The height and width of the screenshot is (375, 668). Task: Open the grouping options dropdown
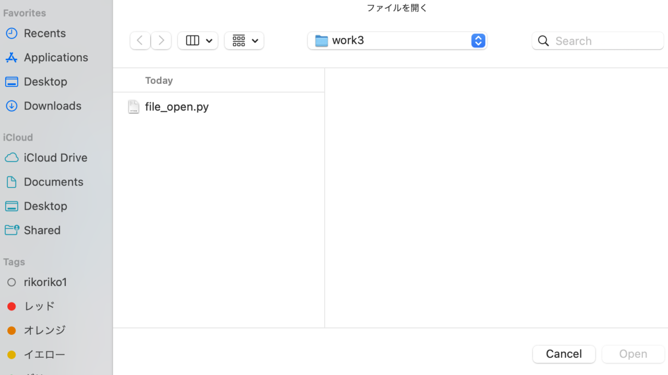(244, 40)
